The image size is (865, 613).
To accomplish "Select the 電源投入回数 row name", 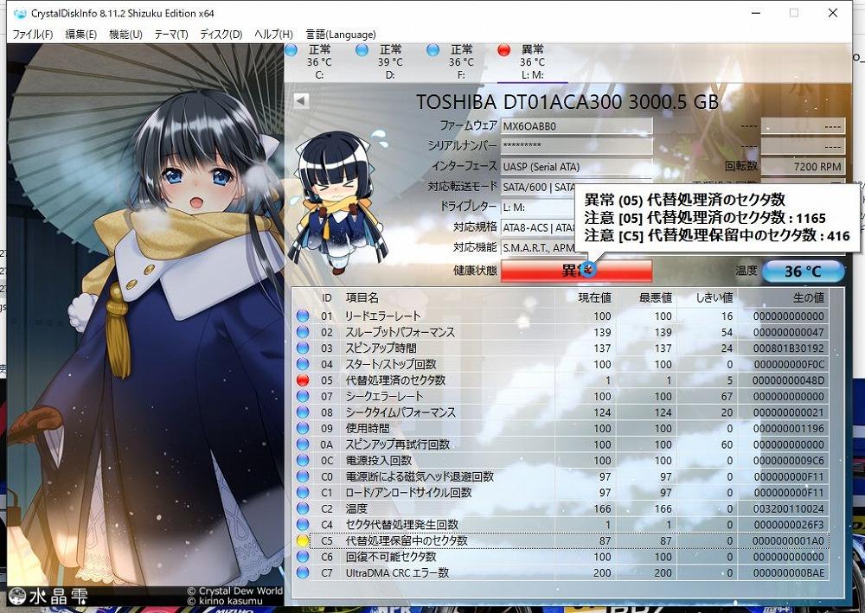I will (379, 460).
